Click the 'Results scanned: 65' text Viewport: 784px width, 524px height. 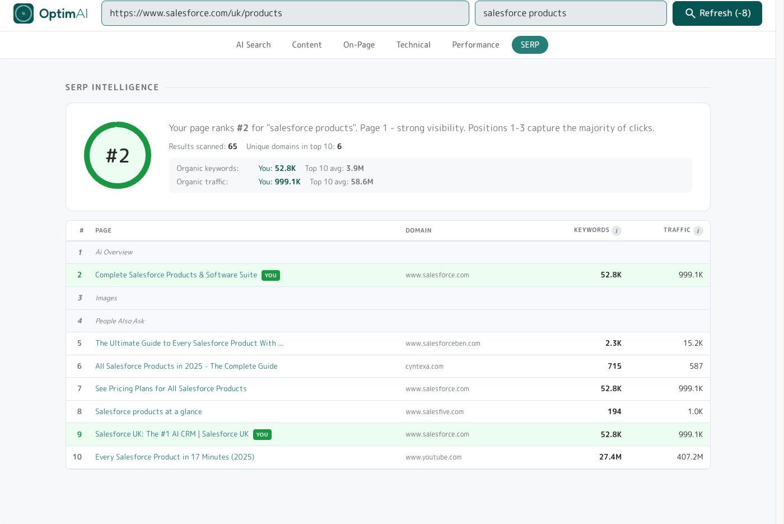pos(203,147)
